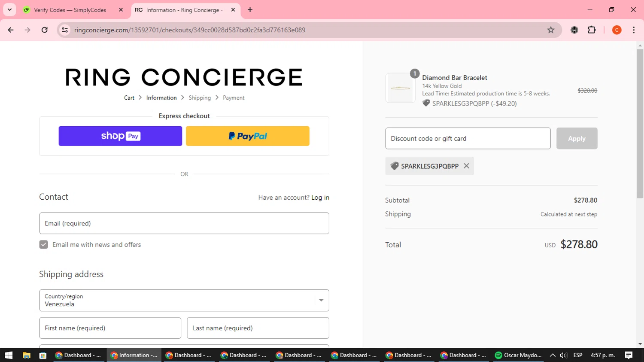Click the scrollbar down arrow
The width and height of the screenshot is (644, 362).
[x=640, y=344]
